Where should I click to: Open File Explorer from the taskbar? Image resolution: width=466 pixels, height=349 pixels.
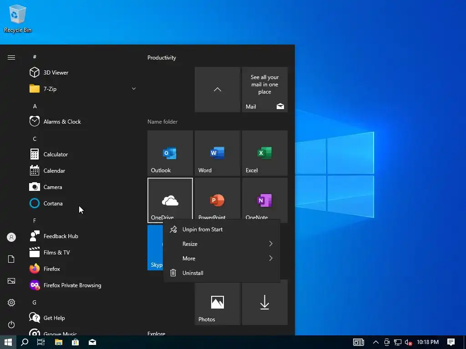(59, 342)
